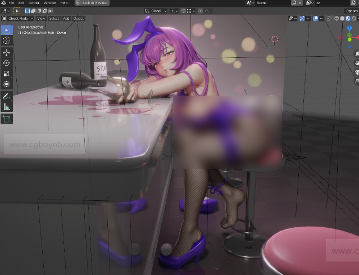Viewport: 359px width, 275px height.
Task: Switch to Material Preview shading
Action: [348, 19]
